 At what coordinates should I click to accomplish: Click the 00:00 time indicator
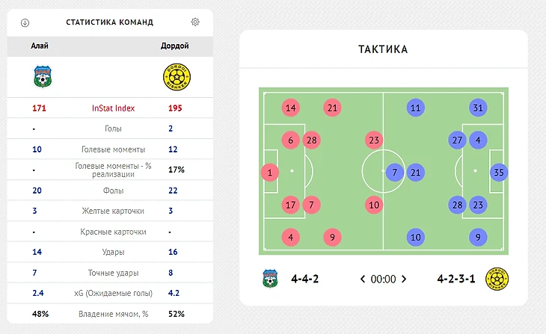pos(383,279)
